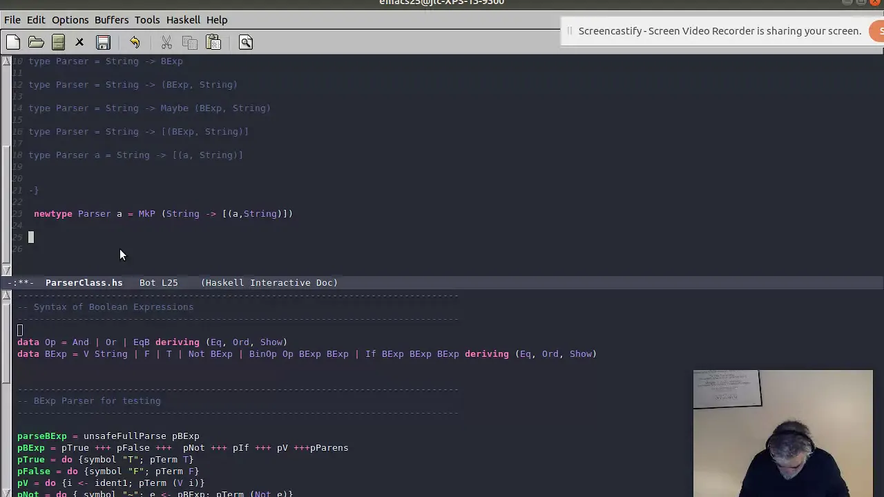Click the 'parseBExp = unsafeFullParse pBExp' line
The image size is (884, 497).
pos(108,436)
